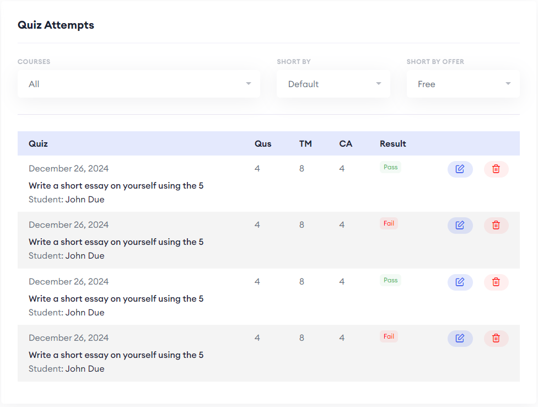This screenshot has width=538, height=407.
Task: Edit the first quiz attempt
Action: [x=460, y=169]
